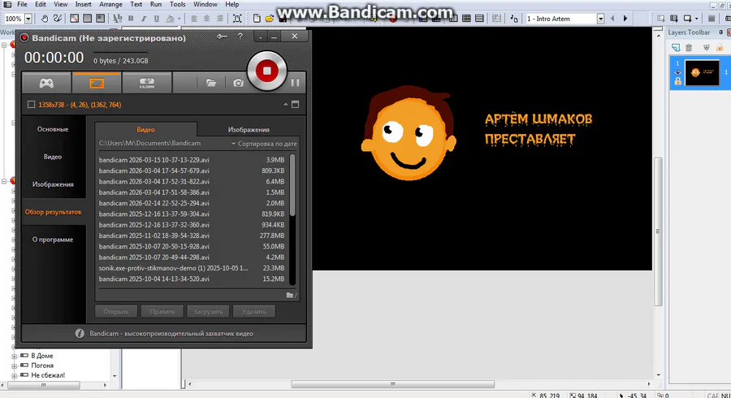Expand the 'Погоня' tree node
Viewport: 731px width, 398px height.
[15, 366]
